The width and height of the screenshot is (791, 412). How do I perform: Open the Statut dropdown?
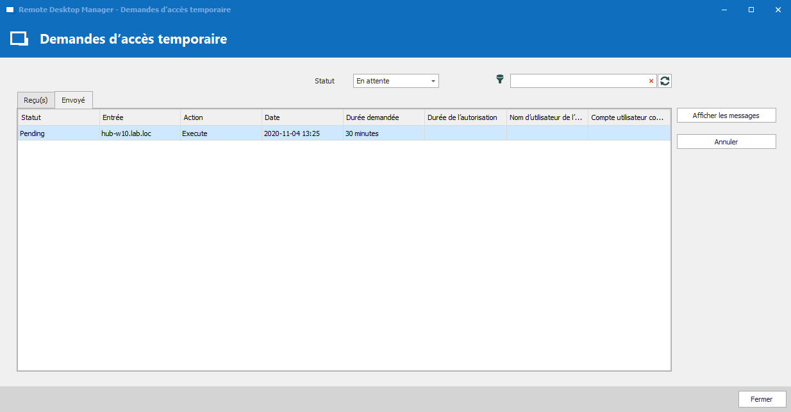click(x=395, y=81)
